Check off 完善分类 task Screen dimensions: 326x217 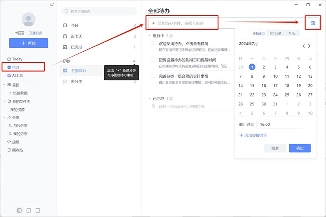154,76
